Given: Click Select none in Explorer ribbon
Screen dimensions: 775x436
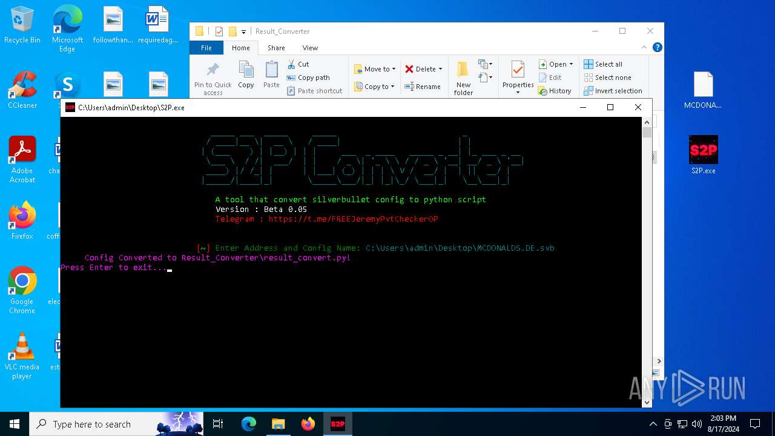Looking at the screenshot, I should click(x=607, y=78).
